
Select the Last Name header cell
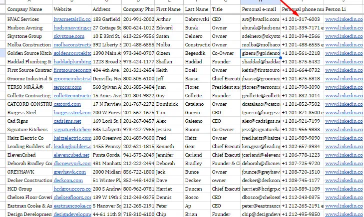pyautogui.click(x=197, y=9)
